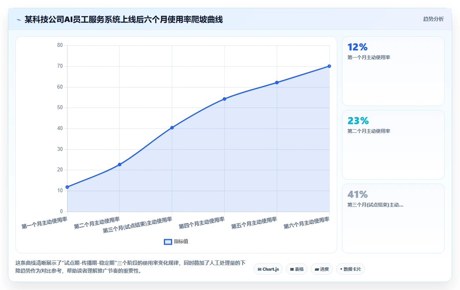Click the y-axis value 0

tap(61, 211)
